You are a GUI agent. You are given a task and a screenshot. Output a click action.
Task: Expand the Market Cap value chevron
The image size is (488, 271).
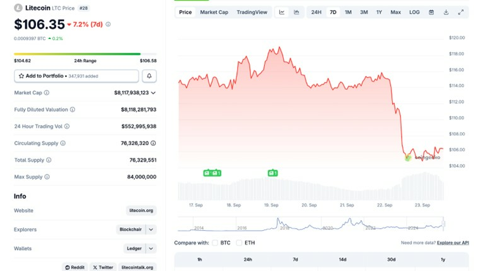pos(153,93)
